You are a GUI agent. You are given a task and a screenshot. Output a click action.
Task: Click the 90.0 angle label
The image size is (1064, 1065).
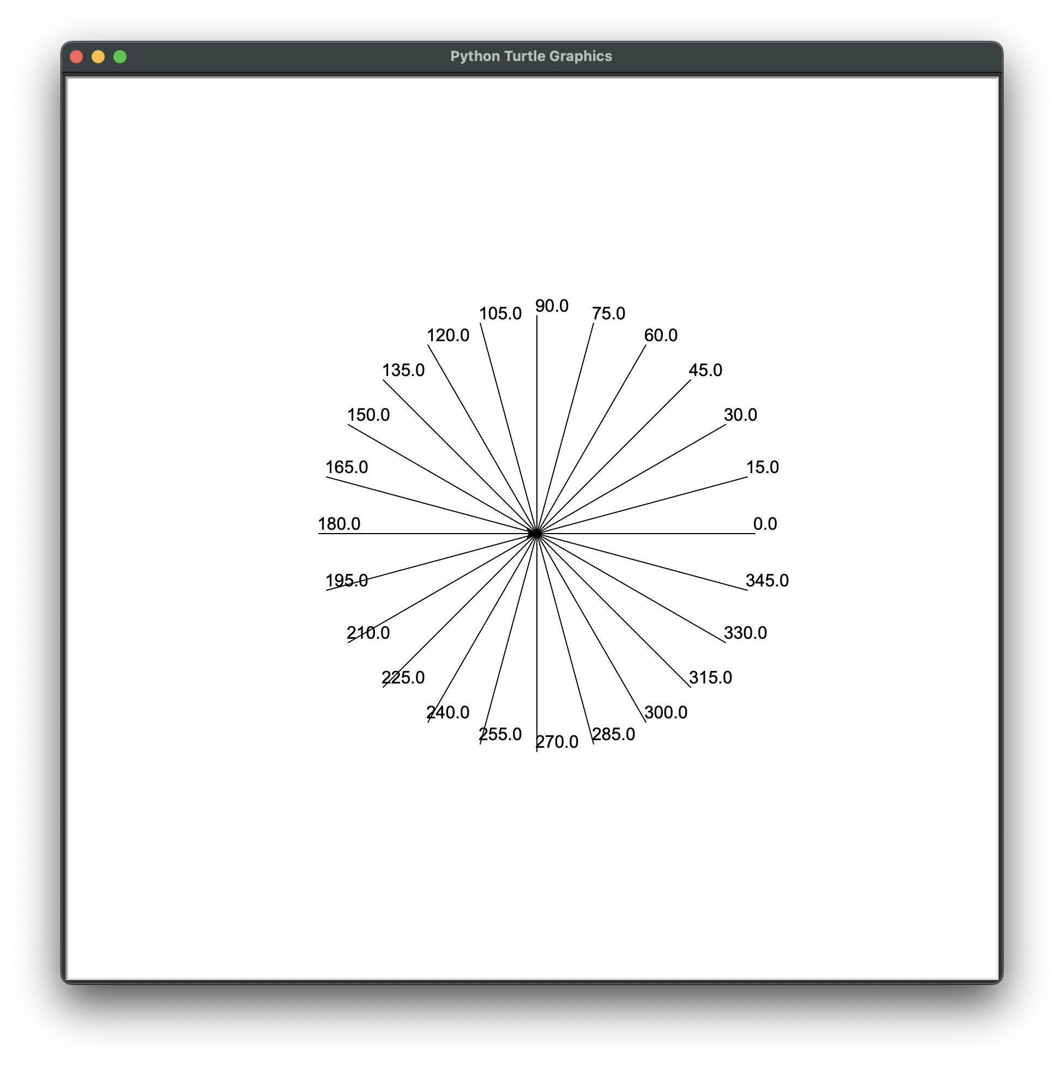point(551,306)
